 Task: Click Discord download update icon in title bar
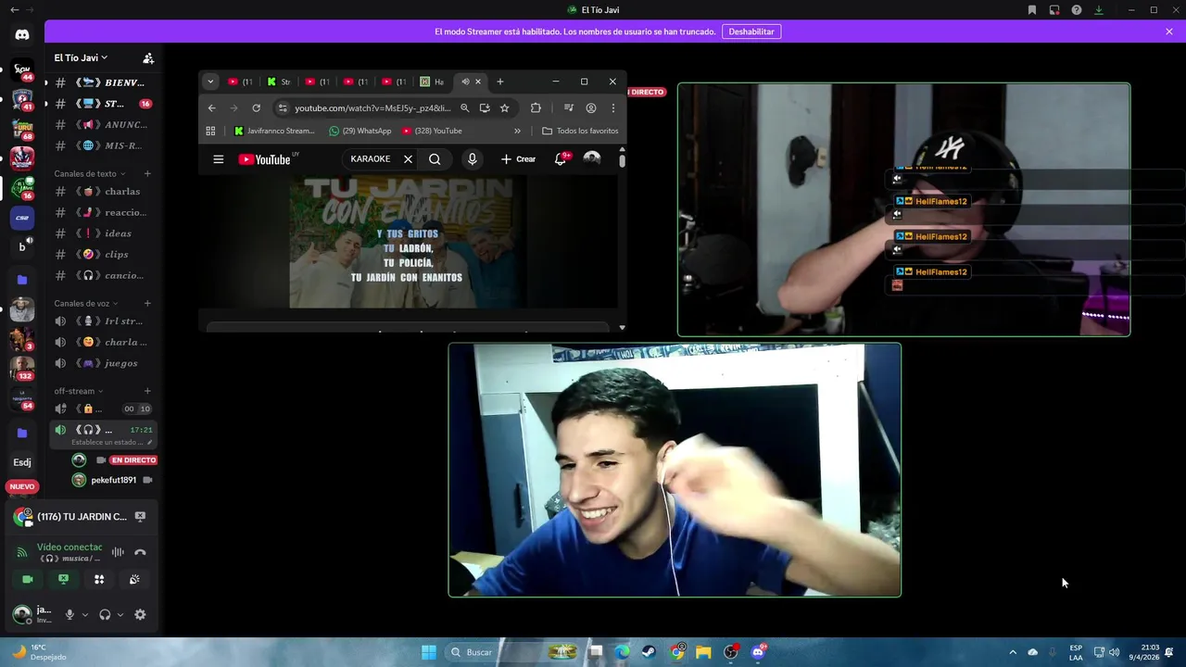1099,10
